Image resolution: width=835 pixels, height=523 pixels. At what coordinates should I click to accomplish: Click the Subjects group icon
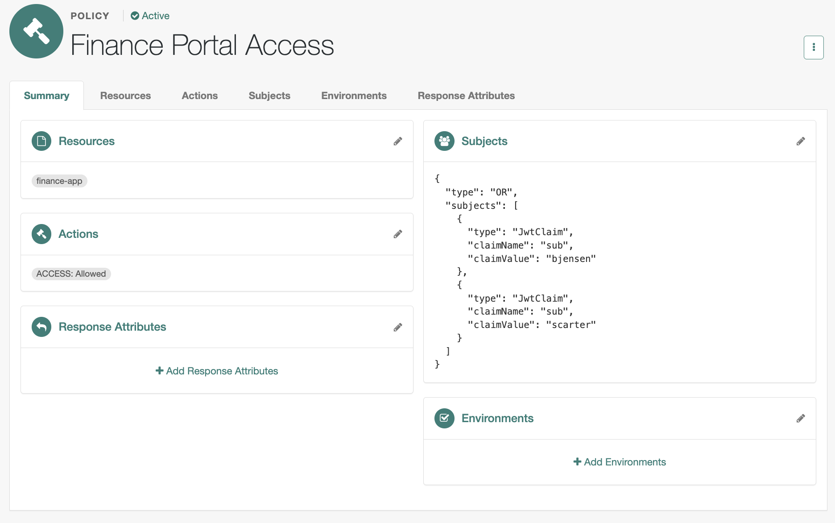point(444,141)
